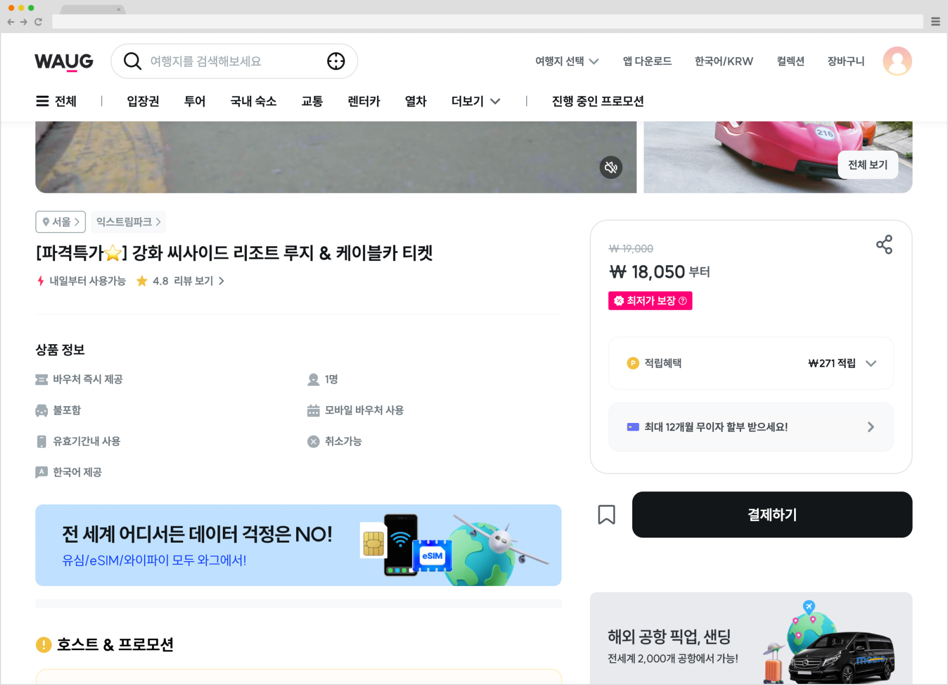This screenshot has width=948, height=685.
Task: Open the user profile avatar
Action: [x=897, y=61]
